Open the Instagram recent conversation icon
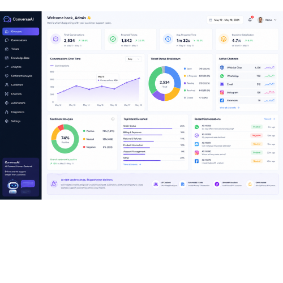The width and height of the screenshot is (283, 283). tap(196, 153)
